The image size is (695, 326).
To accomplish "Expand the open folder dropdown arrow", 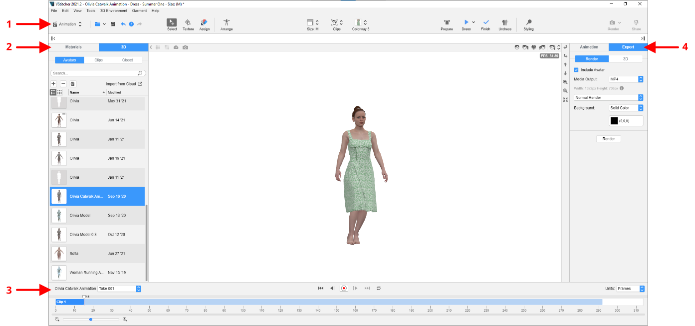I will click(104, 24).
